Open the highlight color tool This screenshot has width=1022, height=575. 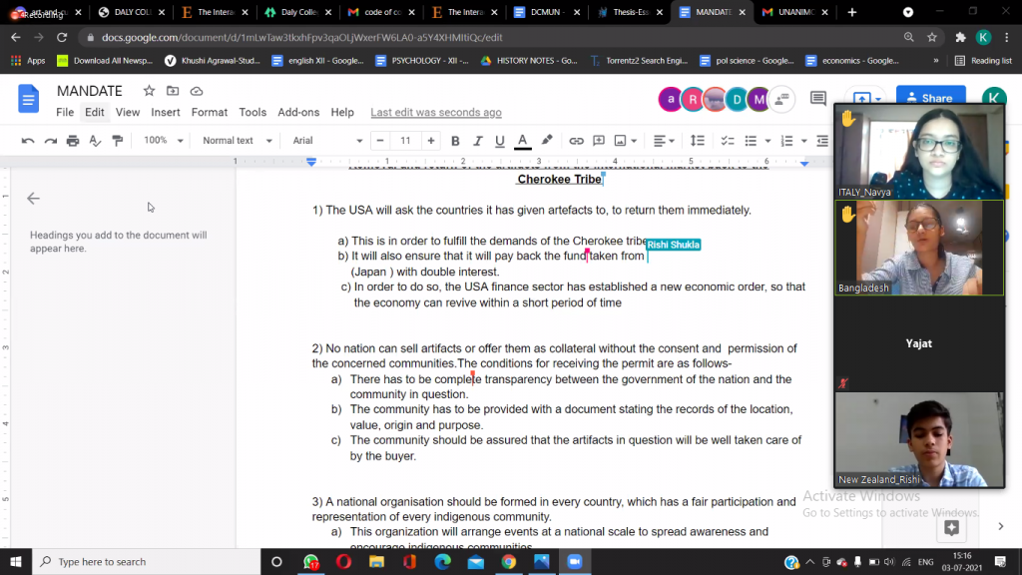(x=546, y=140)
